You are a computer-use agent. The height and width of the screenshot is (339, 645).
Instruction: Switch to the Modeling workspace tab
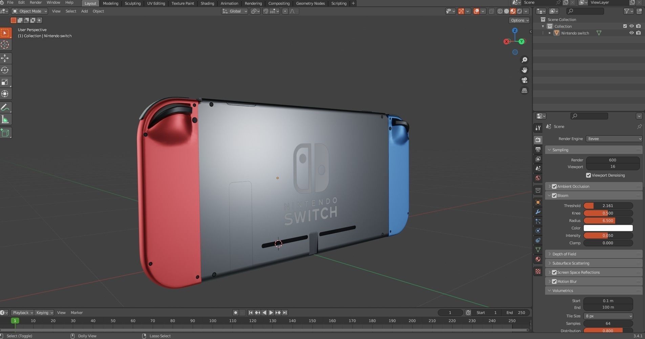point(110,3)
